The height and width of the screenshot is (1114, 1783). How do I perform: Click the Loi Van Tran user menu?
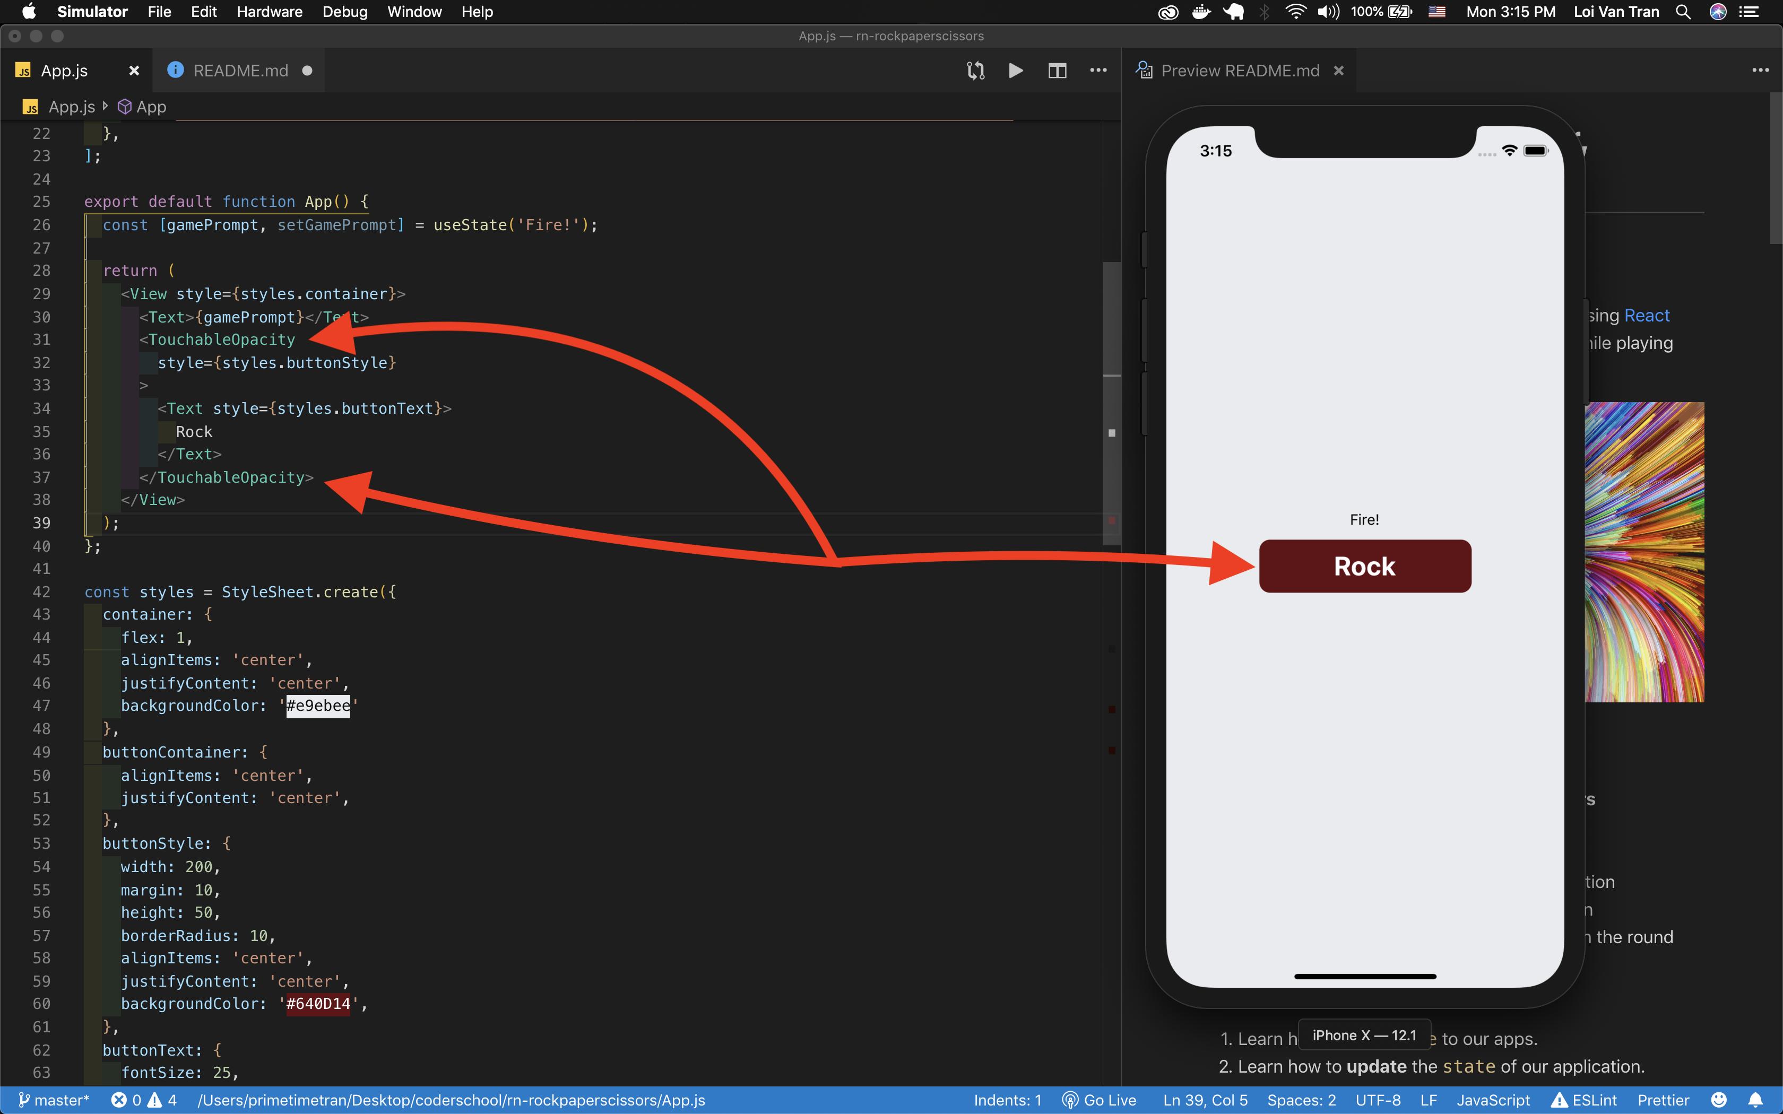(1616, 12)
